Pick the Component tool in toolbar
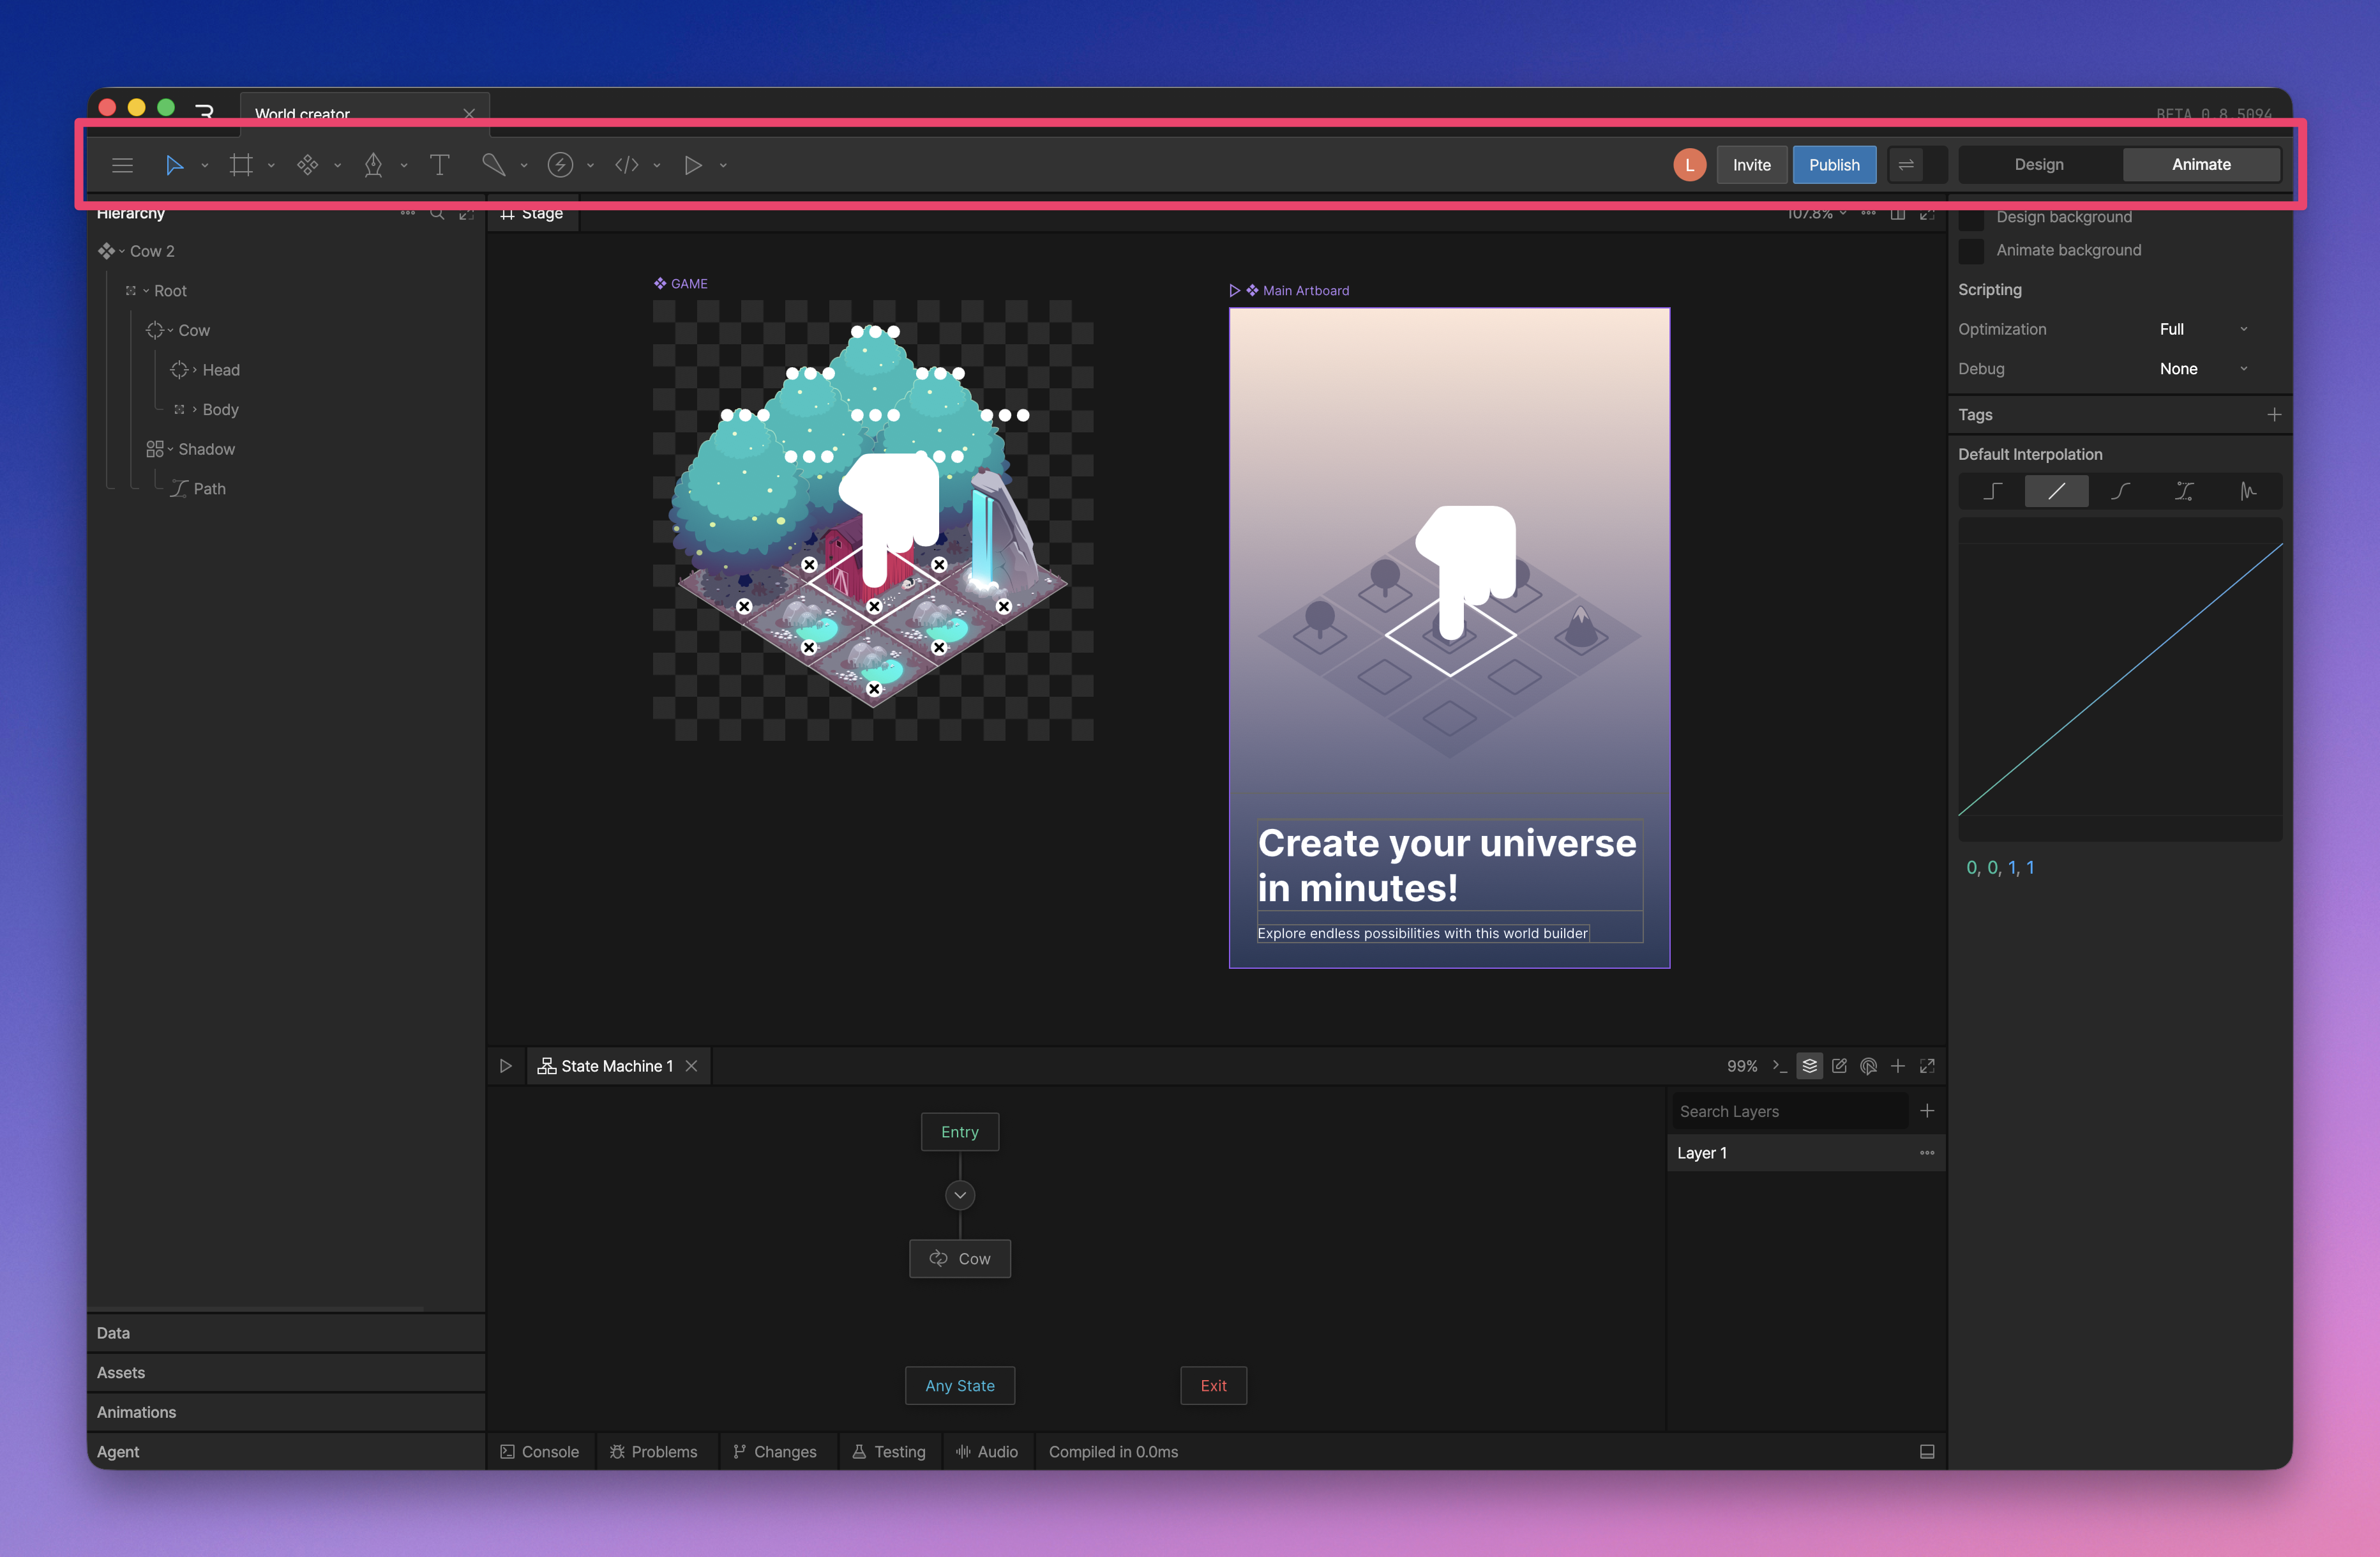 [307, 165]
